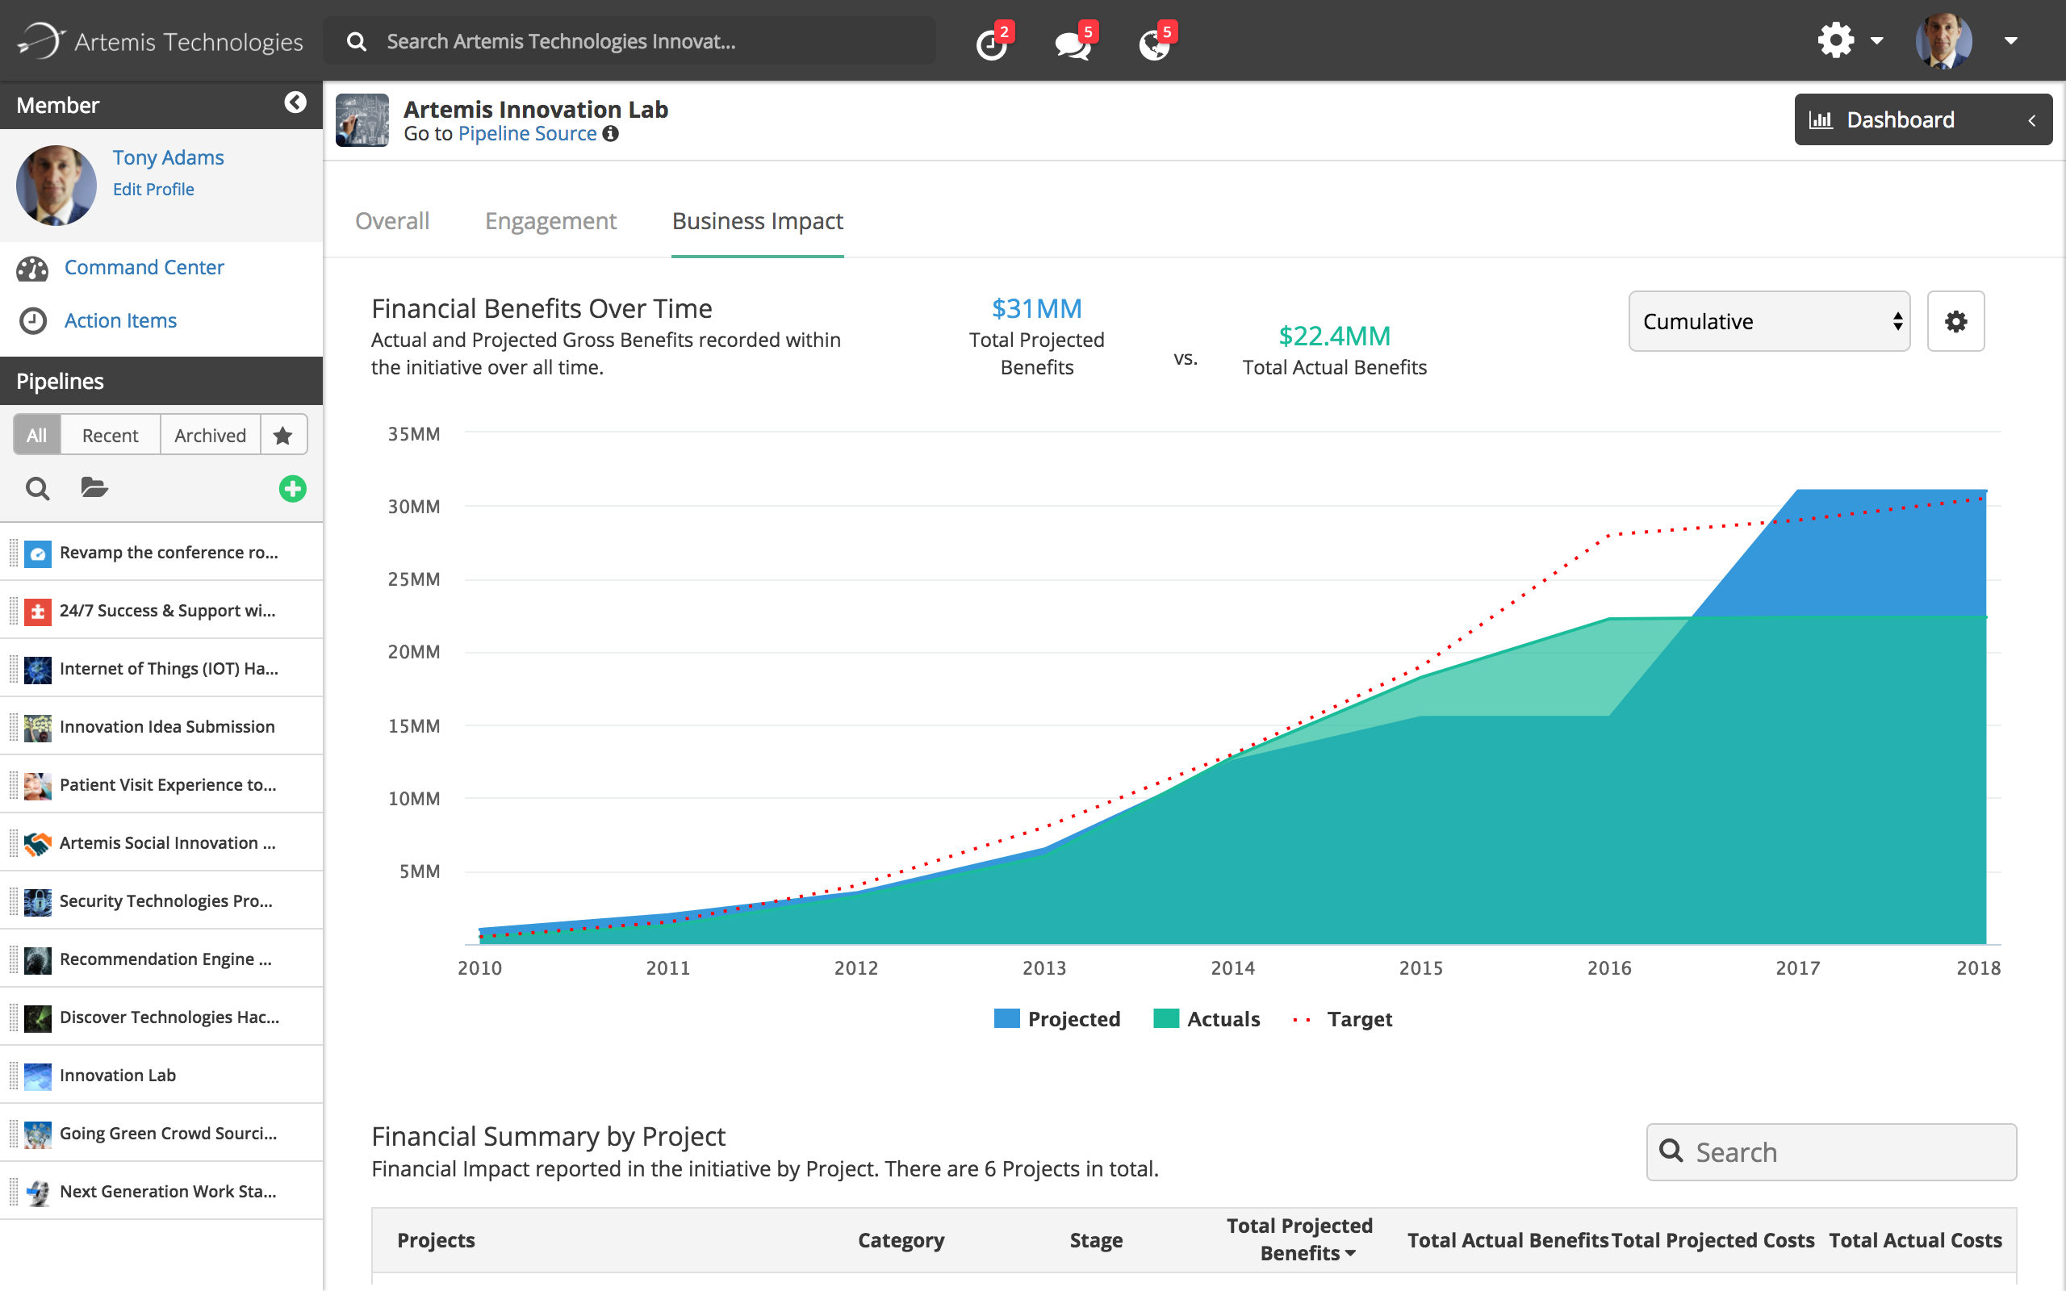Collapse the Member sidebar panel
2066x1291 pixels.
(295, 102)
